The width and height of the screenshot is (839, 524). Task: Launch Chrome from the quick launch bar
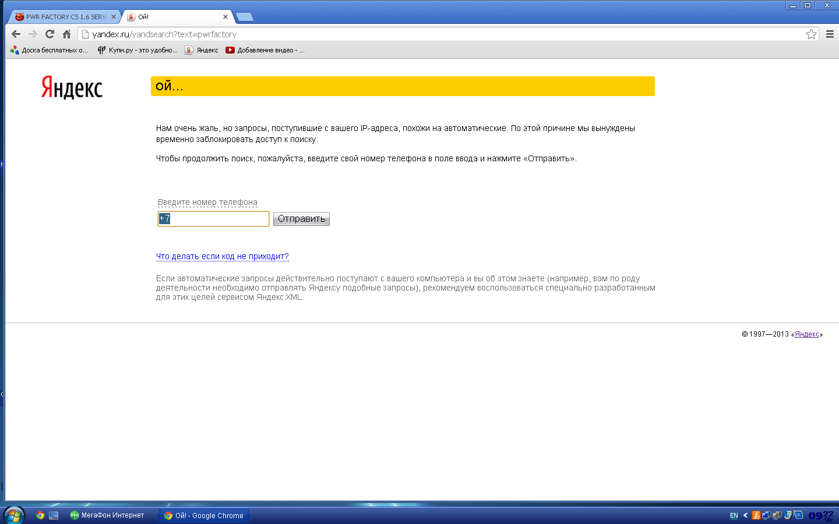40,515
